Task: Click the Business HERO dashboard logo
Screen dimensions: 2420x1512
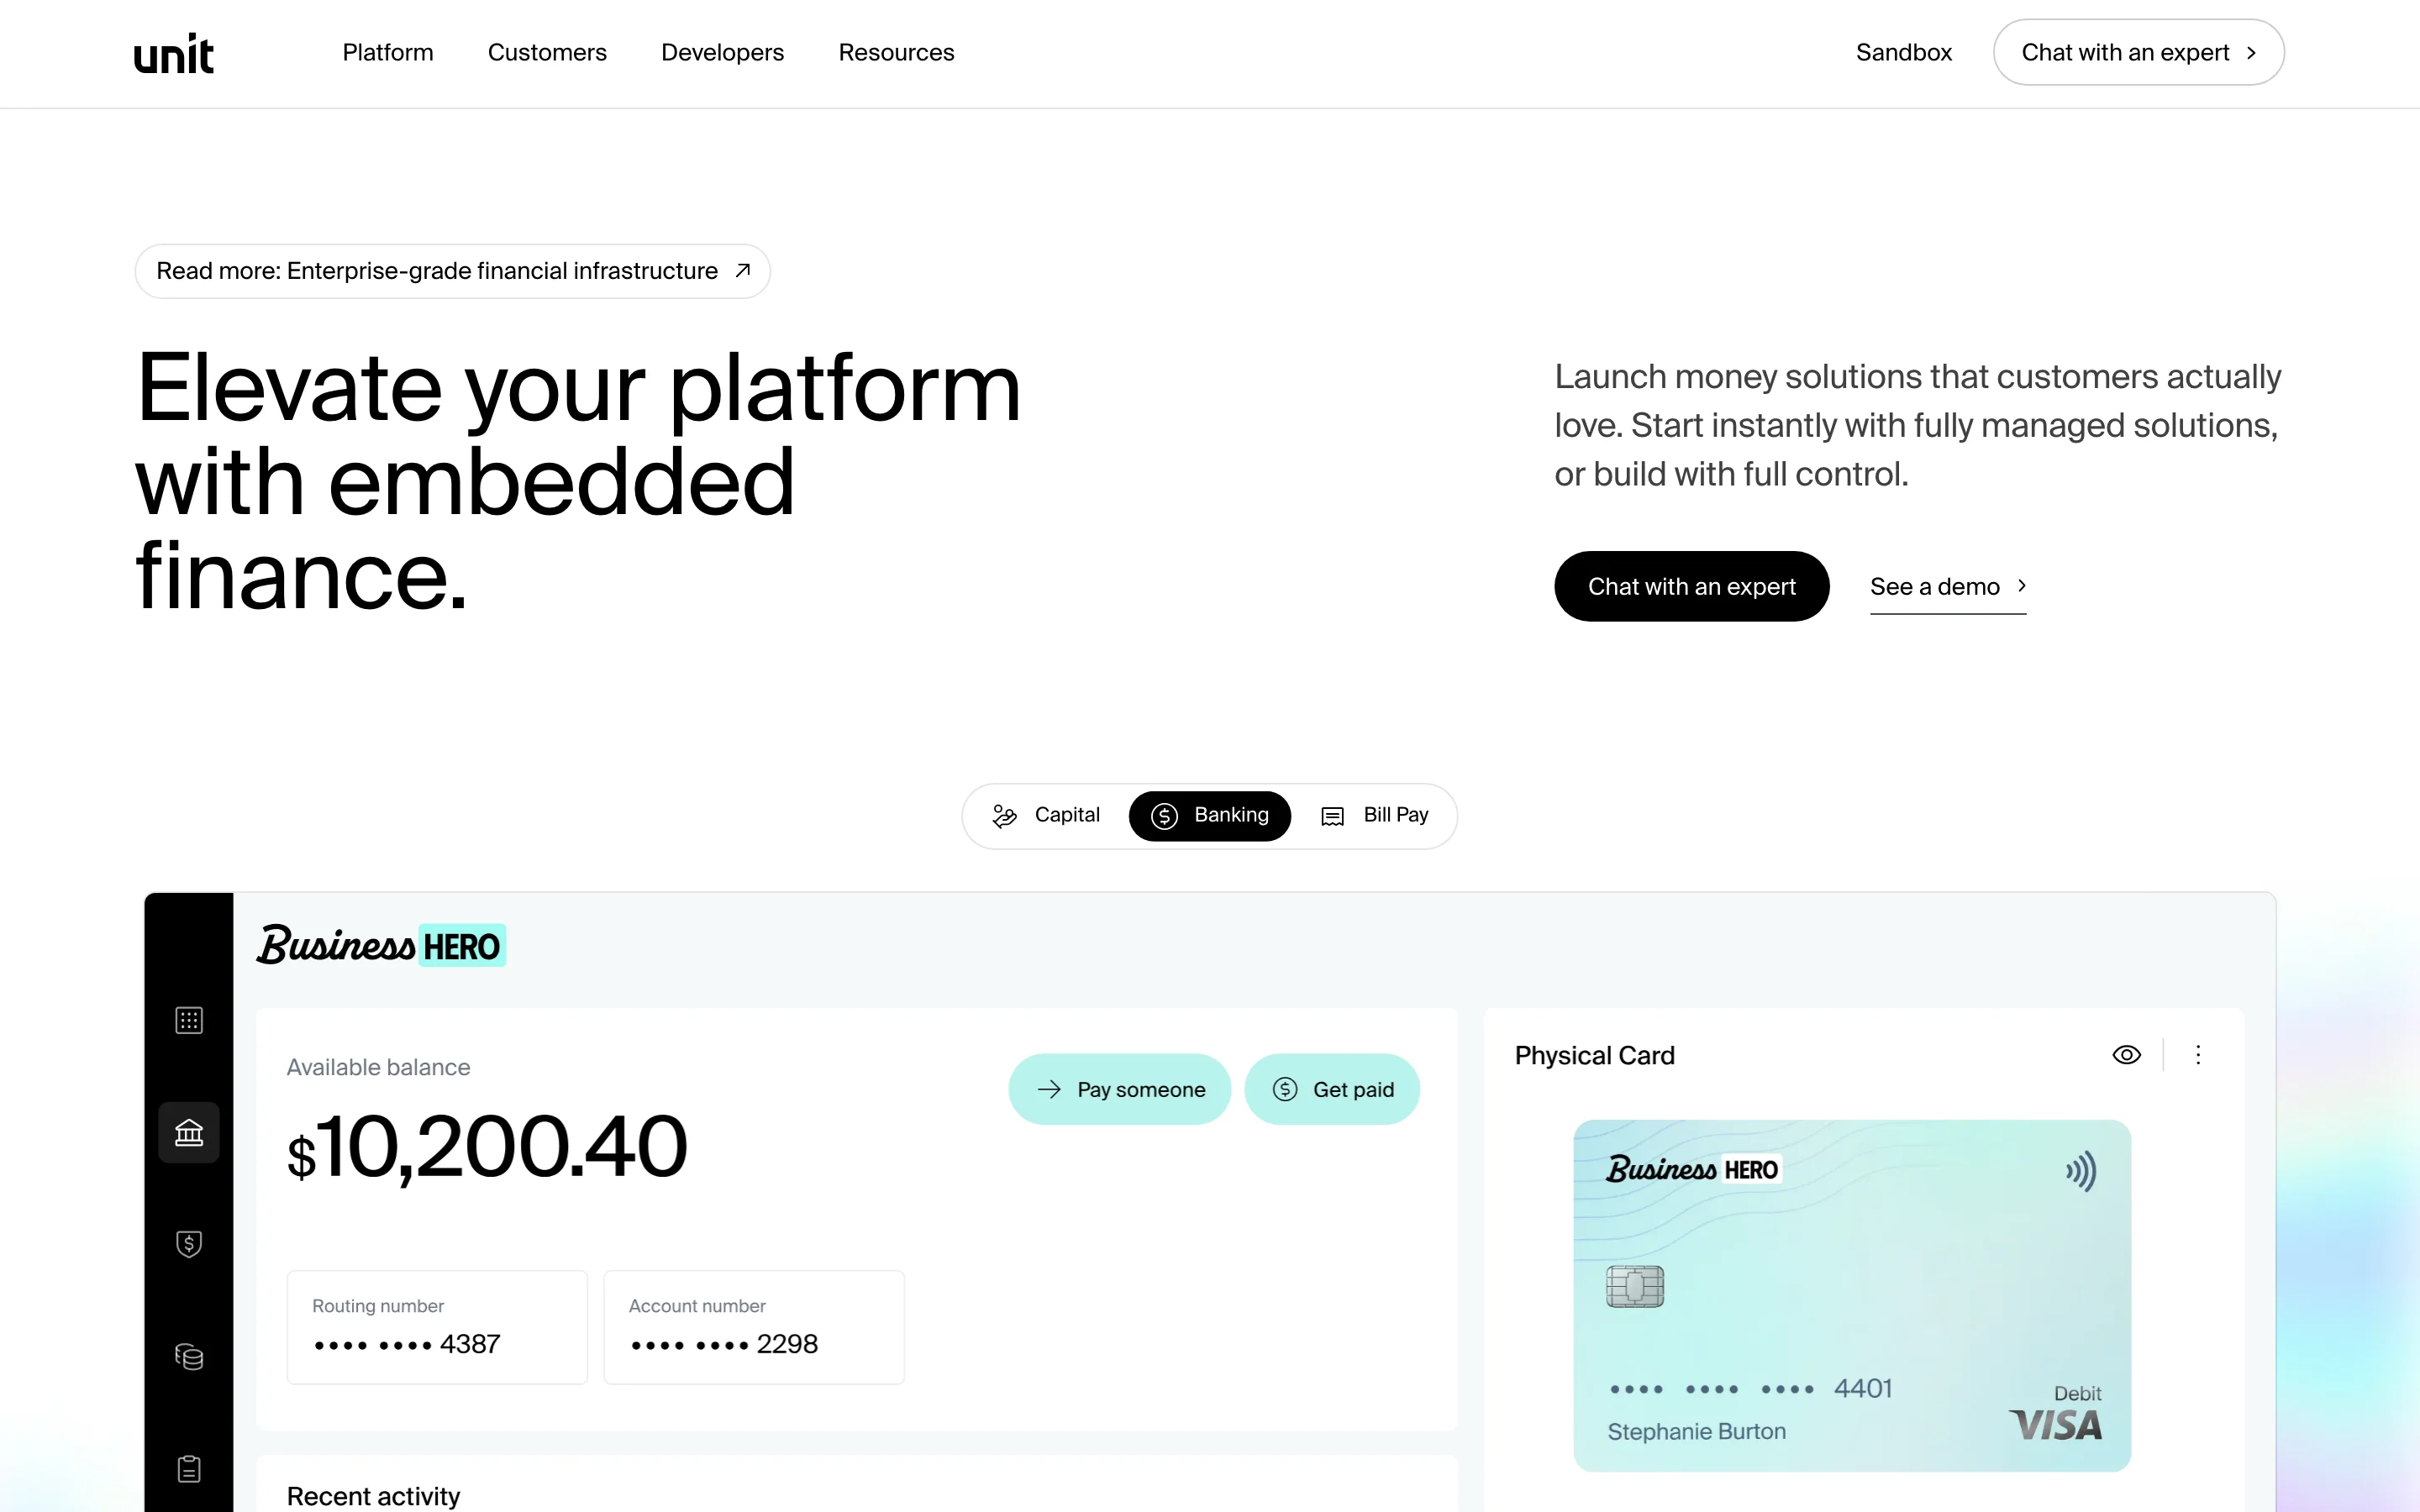Action: [x=381, y=946]
